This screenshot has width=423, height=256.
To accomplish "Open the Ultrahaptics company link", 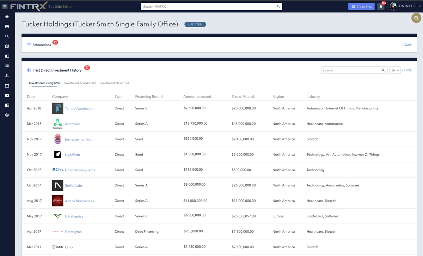I will point(74,216).
